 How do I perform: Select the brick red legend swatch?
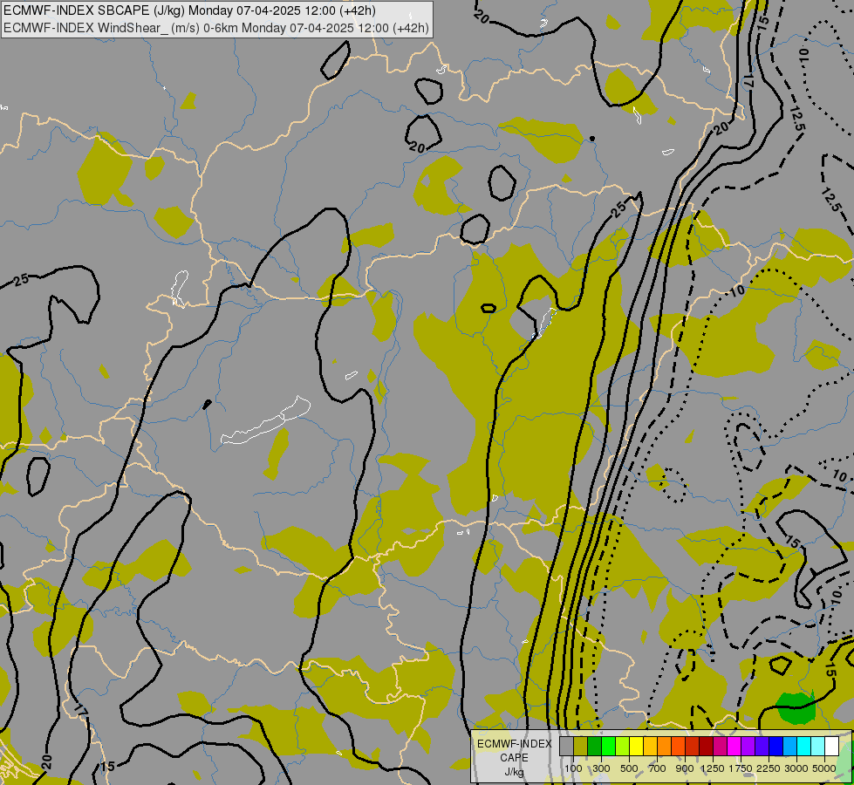tap(693, 746)
